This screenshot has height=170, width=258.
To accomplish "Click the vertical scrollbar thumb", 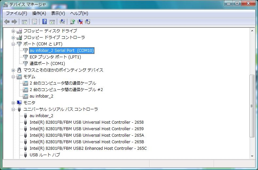I will 252,106.
